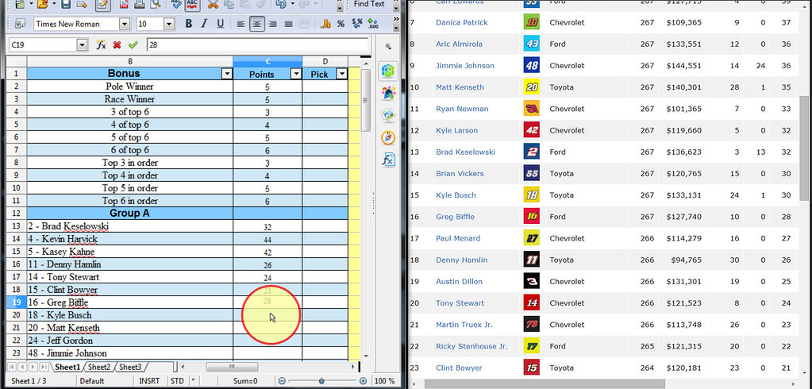Toggle Justified alignment
Image resolution: width=812 pixels, height=389 pixels.
pos(288,24)
